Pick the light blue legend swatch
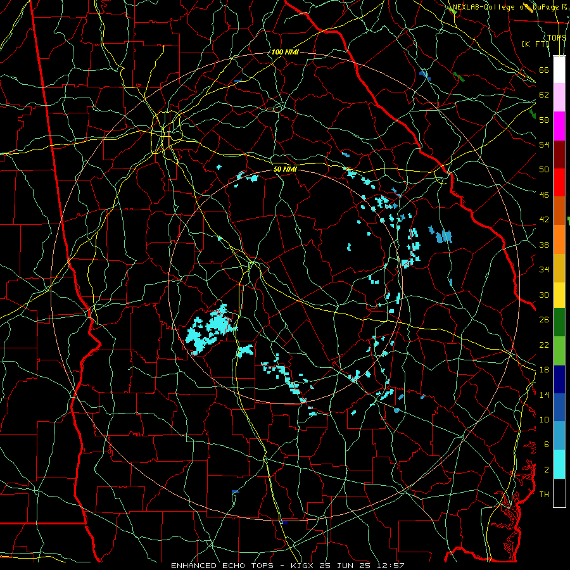The height and width of the screenshot is (570, 570). [x=559, y=436]
